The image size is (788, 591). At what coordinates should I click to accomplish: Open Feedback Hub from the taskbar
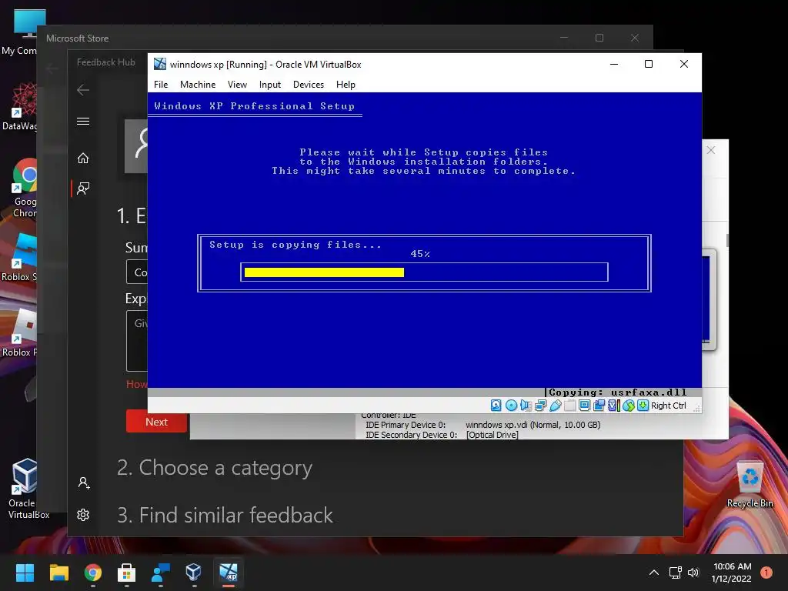(160, 573)
